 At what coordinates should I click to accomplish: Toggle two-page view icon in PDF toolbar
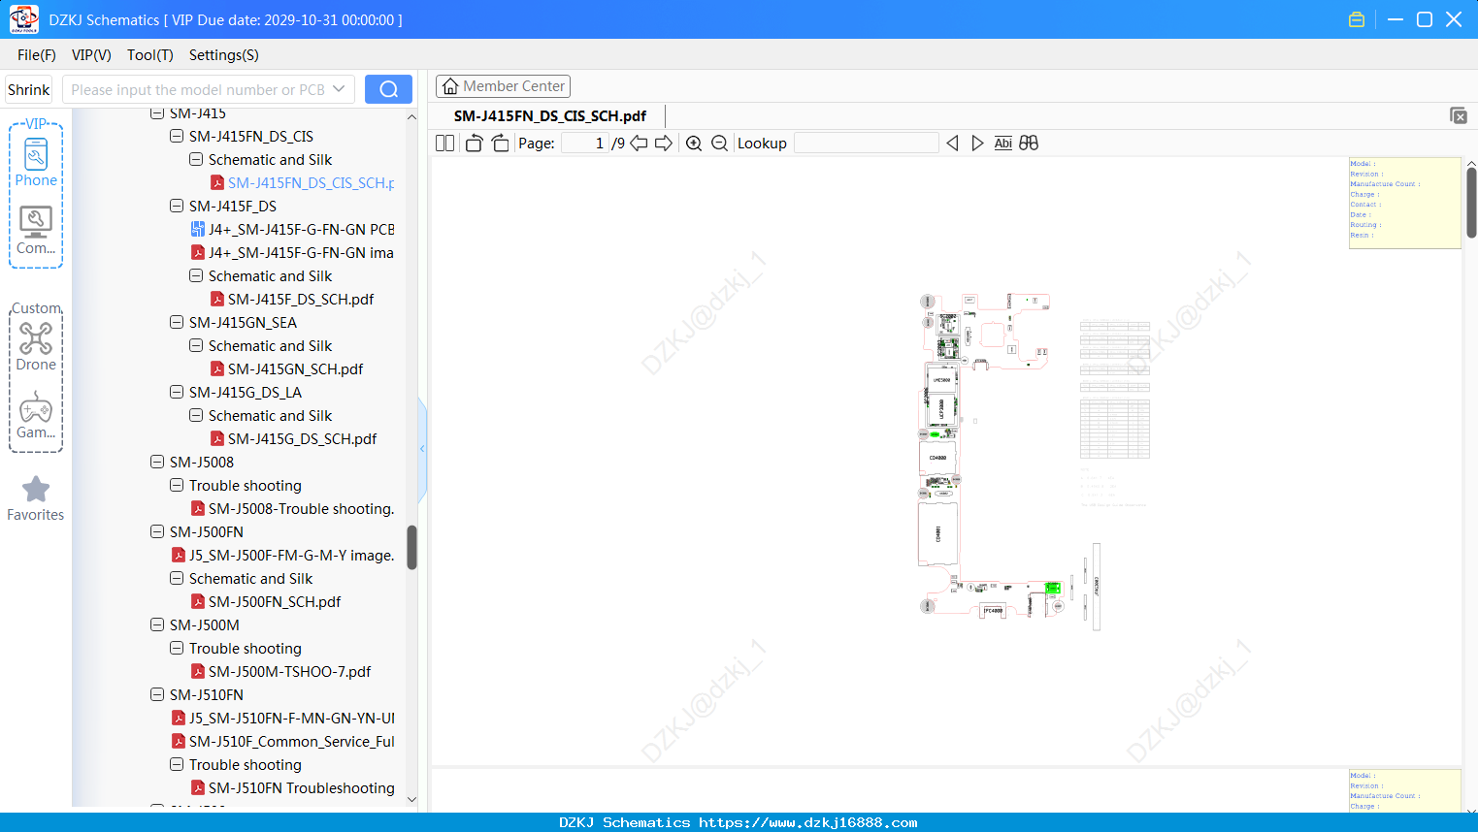pos(444,144)
